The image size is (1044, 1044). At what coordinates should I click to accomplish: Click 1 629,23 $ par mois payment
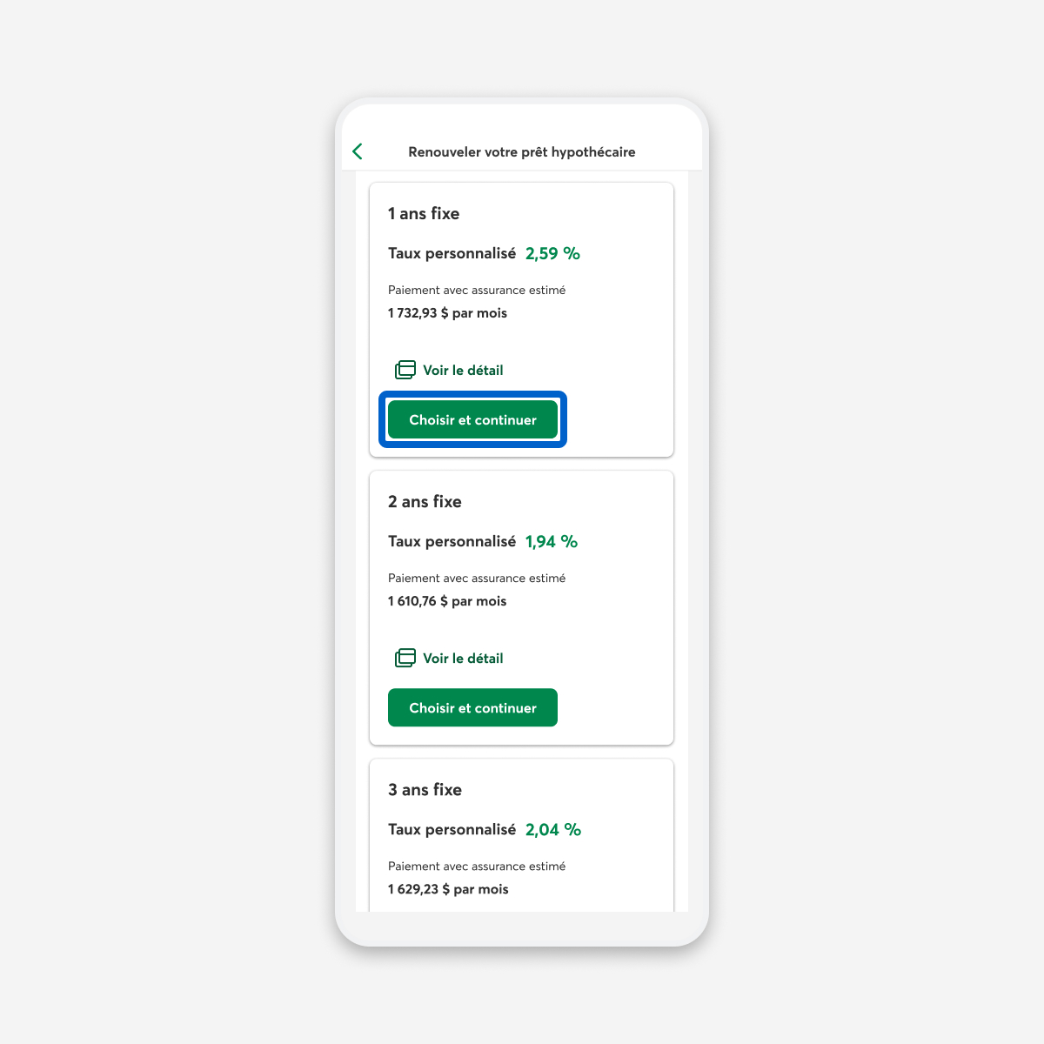click(x=448, y=888)
